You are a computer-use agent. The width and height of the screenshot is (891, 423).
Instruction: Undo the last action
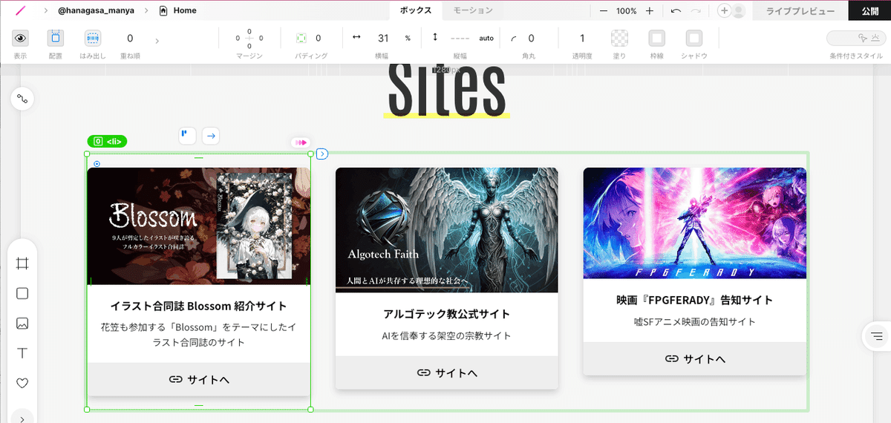(676, 11)
